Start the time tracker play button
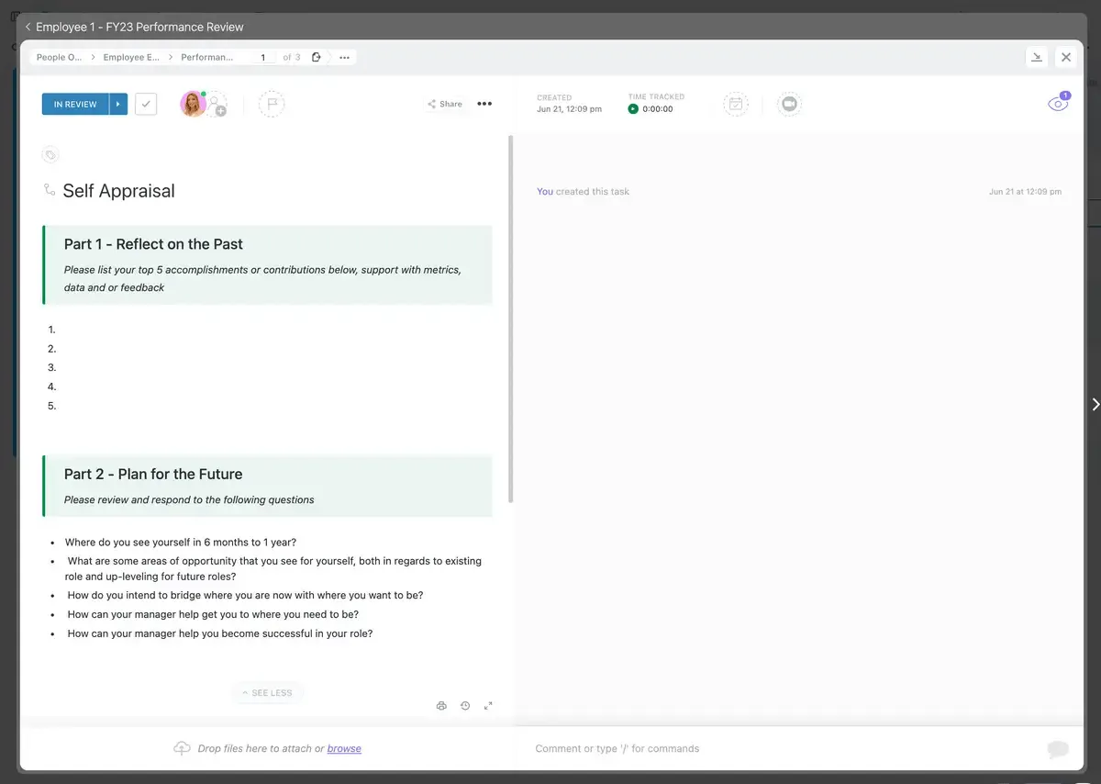 (633, 108)
